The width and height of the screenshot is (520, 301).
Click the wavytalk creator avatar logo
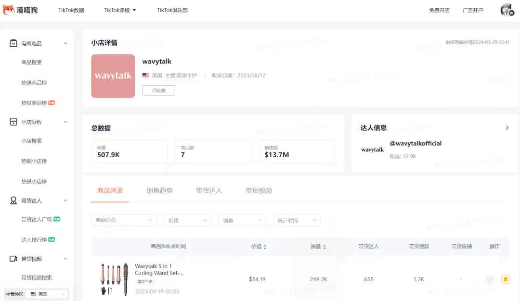pos(373,150)
